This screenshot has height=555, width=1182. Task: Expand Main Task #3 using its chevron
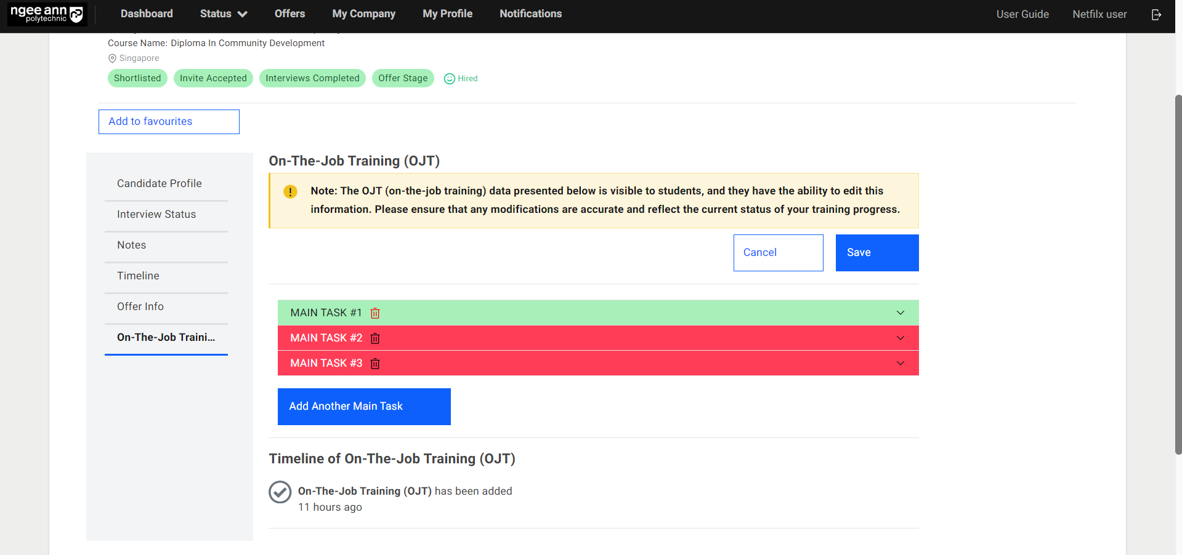[x=900, y=363]
